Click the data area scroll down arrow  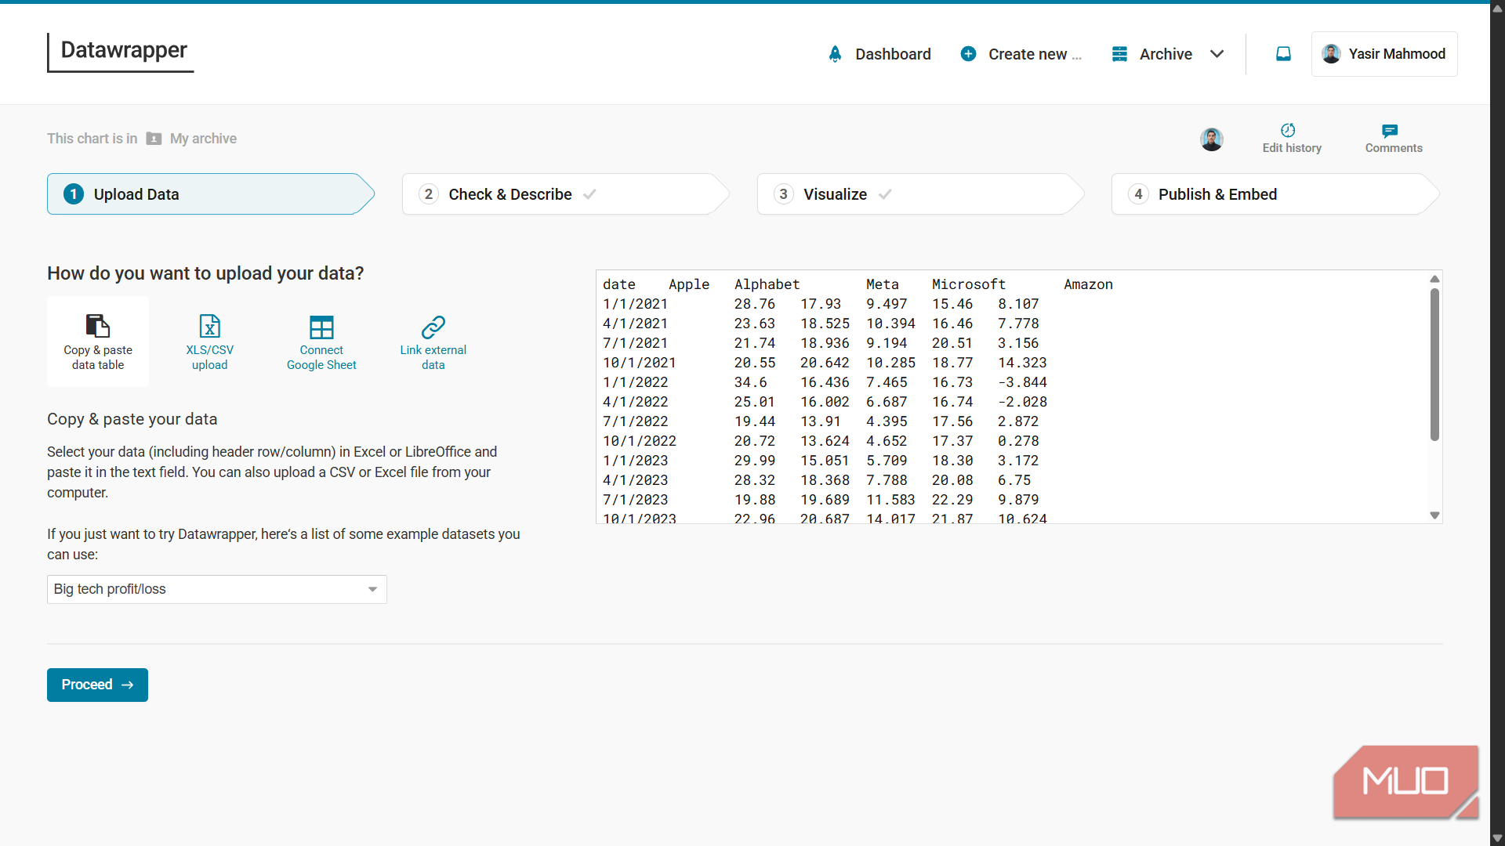(x=1434, y=515)
